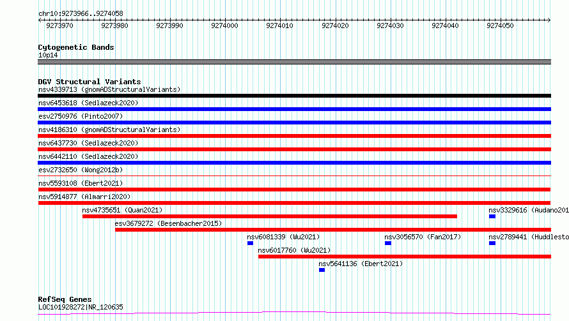
Task: Click the small blue marker under nsv5641136
Action: (322, 270)
